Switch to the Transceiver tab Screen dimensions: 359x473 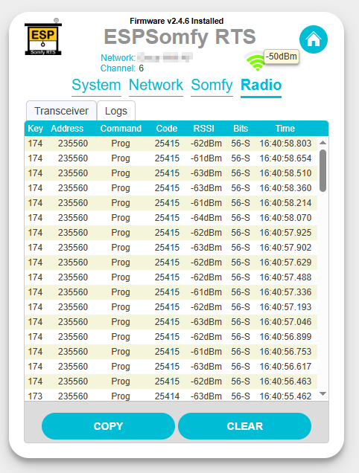(61, 111)
